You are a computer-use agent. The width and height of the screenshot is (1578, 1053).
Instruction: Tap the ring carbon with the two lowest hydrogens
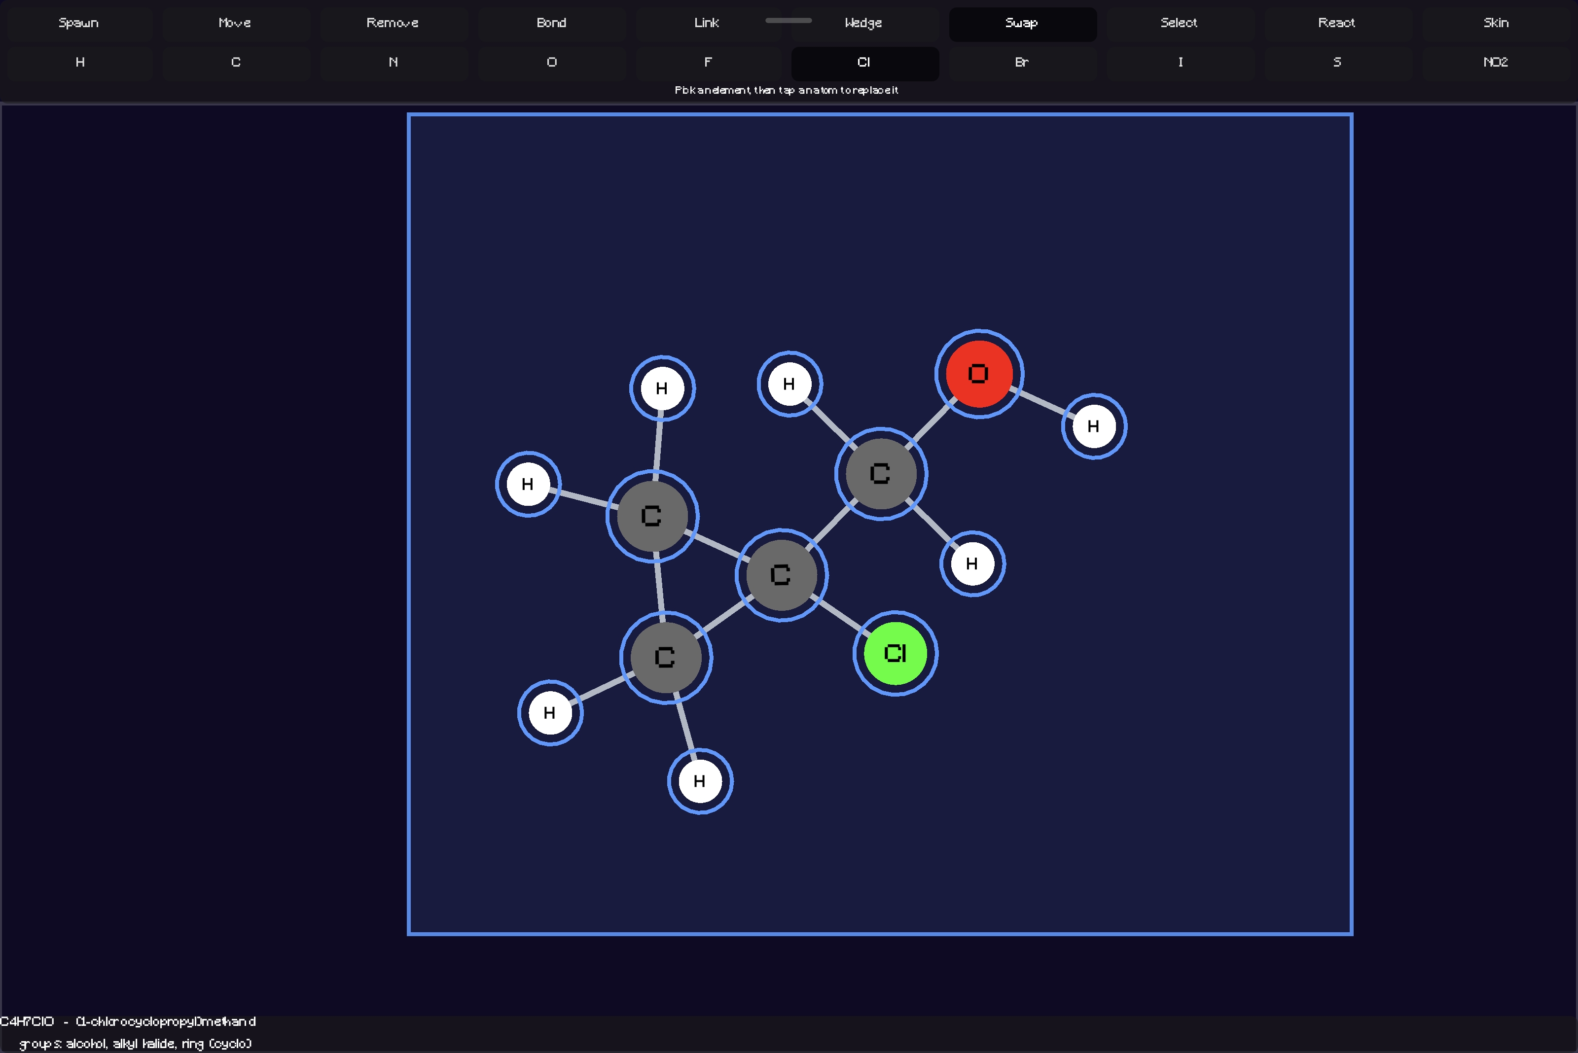pyautogui.click(x=666, y=658)
